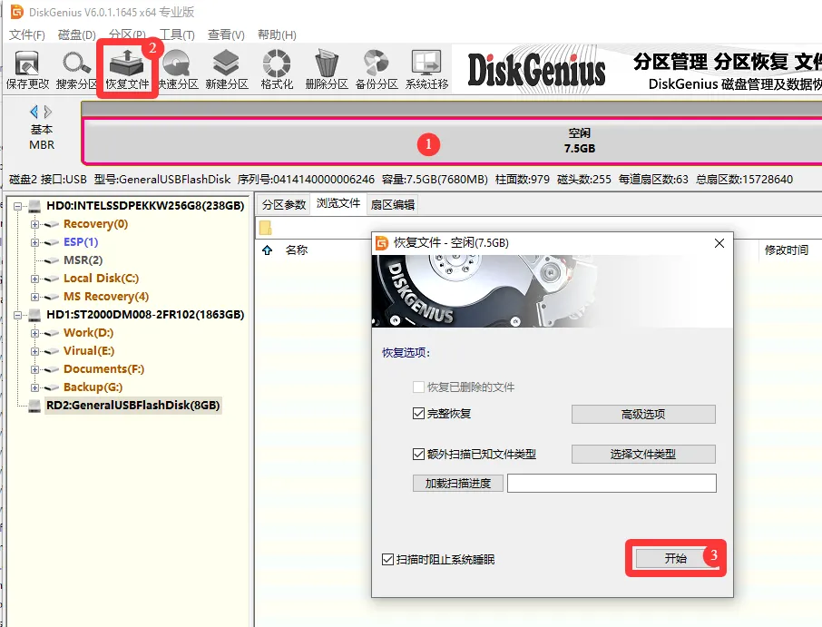The width and height of the screenshot is (822, 627).
Task: Open the 文件(F) menu
Action: tap(26, 35)
